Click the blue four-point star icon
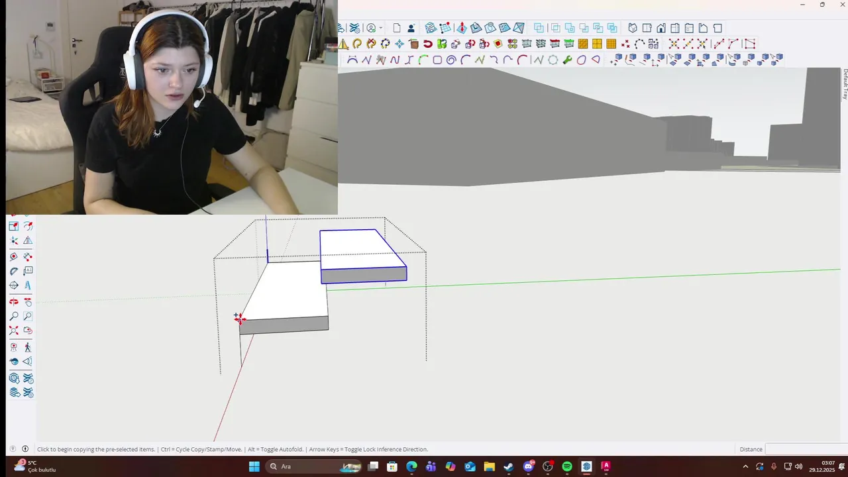 coord(399,44)
